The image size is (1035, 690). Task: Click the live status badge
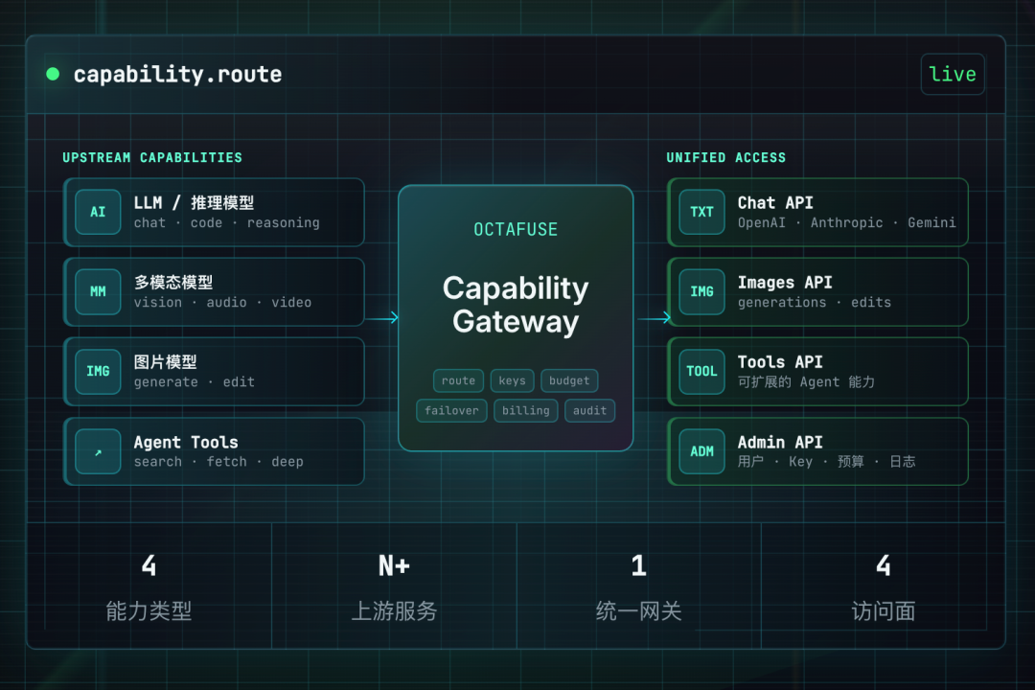953,74
